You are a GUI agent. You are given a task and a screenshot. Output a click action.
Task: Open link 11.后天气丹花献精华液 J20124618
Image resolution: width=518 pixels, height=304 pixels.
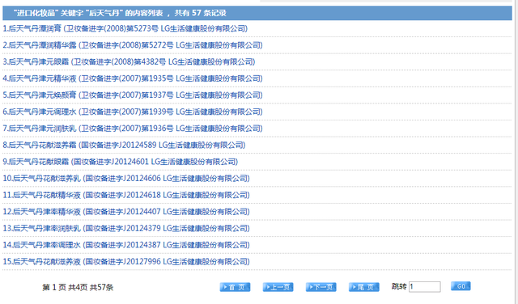[x=126, y=195]
